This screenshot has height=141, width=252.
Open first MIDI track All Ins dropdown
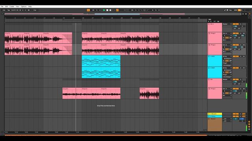227,56
